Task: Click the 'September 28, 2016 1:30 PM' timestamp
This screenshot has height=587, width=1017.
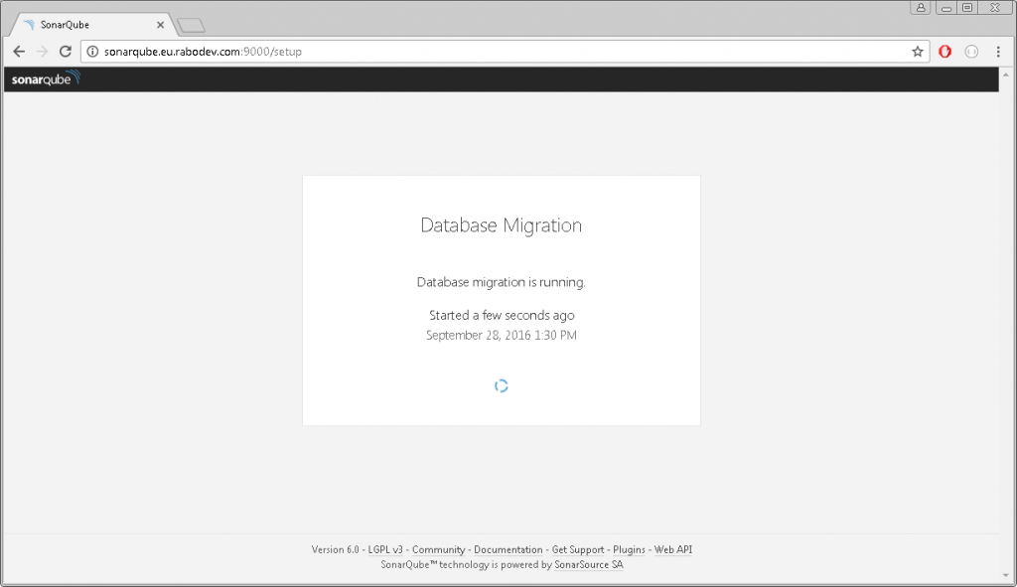Action: coord(501,336)
